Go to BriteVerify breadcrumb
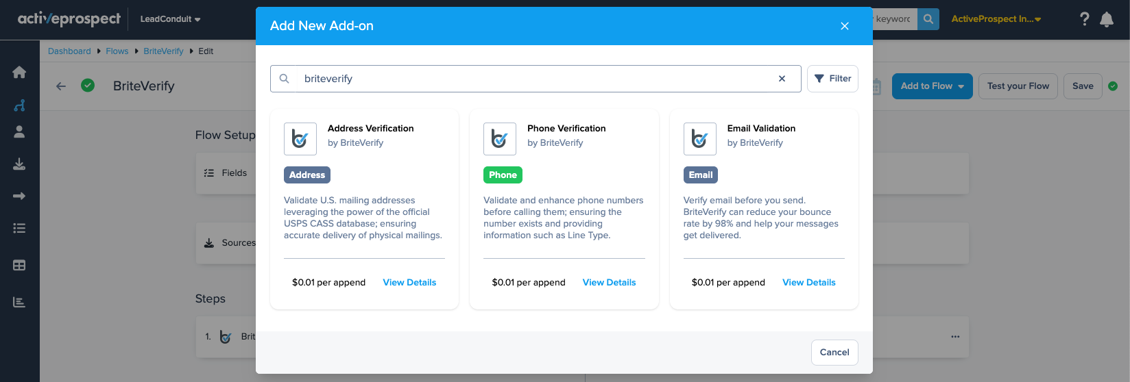1130x382 pixels. click(x=163, y=51)
